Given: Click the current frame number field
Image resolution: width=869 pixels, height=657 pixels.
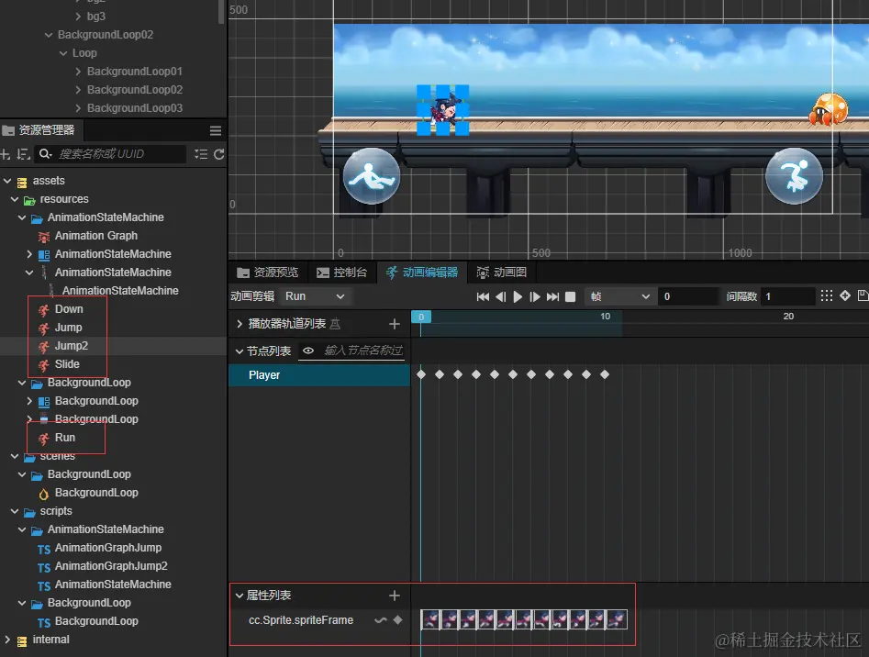Looking at the screenshot, I should click(688, 296).
